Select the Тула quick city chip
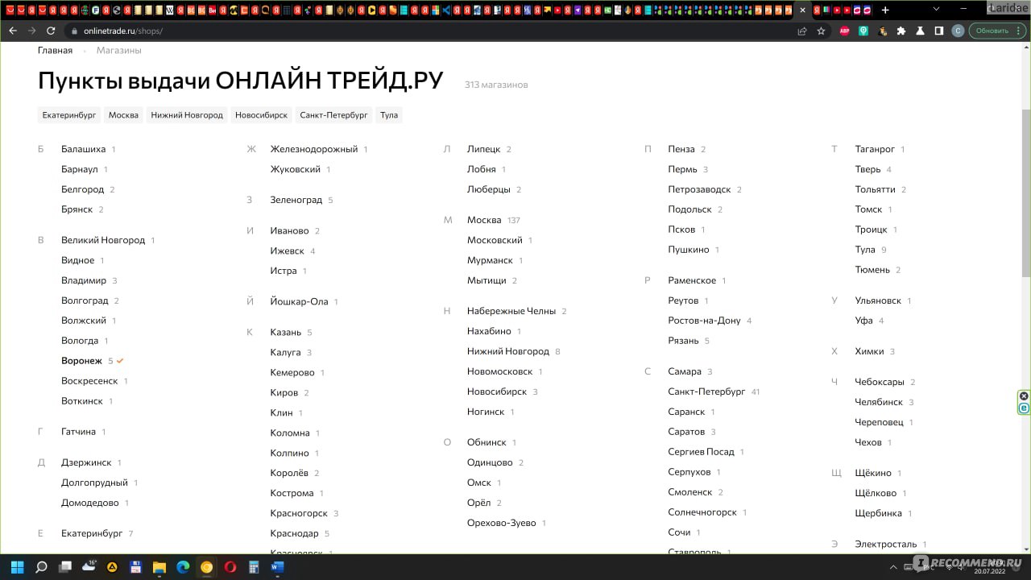 click(389, 115)
